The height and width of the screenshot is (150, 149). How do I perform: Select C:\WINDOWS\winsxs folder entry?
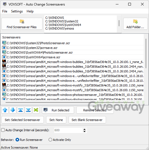click(60, 28)
